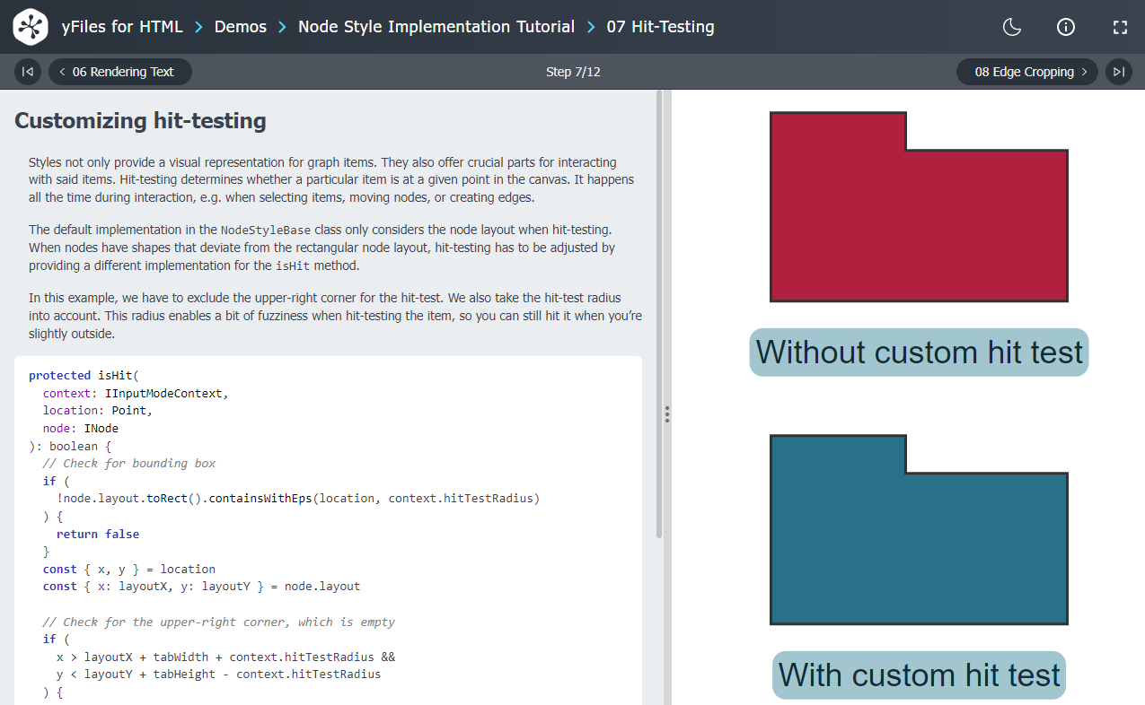Screen dimensions: 1145x705
Task: Click the tutorial text scrollbar thumb
Action: pos(659,314)
